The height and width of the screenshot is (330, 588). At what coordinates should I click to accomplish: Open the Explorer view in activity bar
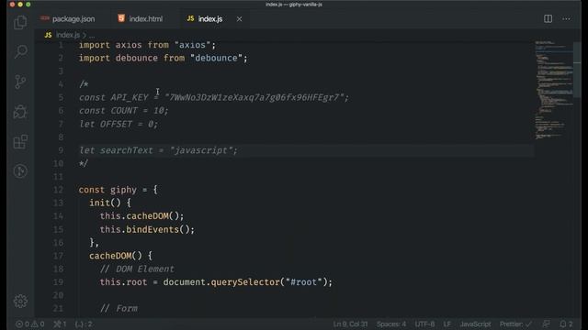coord(20,22)
